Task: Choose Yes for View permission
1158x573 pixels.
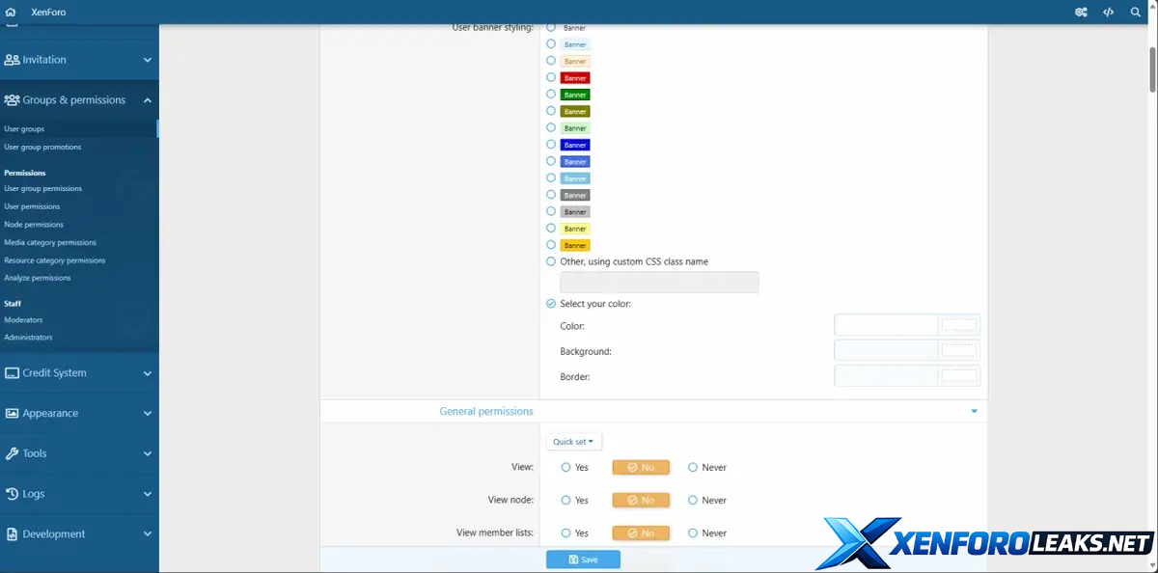Action: pos(566,468)
